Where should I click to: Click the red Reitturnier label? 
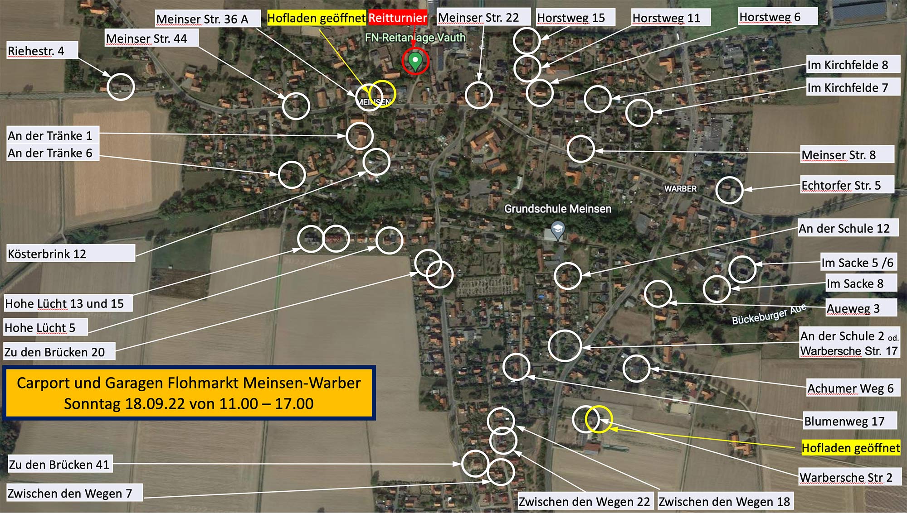[x=397, y=18]
